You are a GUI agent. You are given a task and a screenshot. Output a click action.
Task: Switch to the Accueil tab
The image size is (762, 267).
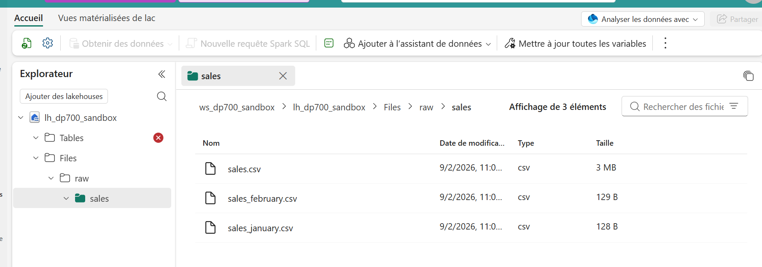(29, 18)
